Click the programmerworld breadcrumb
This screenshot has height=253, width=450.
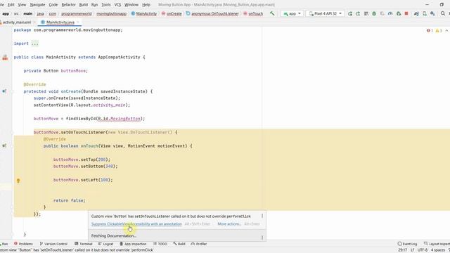[x=77, y=13]
